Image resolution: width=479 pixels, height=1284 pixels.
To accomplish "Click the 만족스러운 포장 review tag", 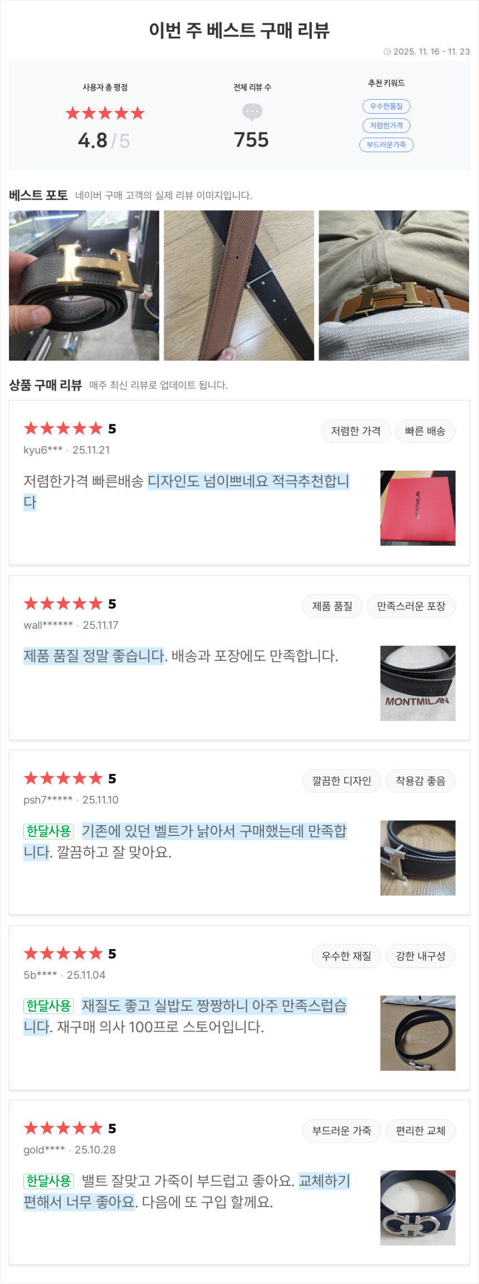I will [x=411, y=606].
